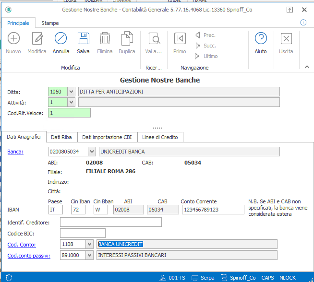Viewport: 314px width, 282px height.
Task: Click Succ. next record
Action: 205,46
